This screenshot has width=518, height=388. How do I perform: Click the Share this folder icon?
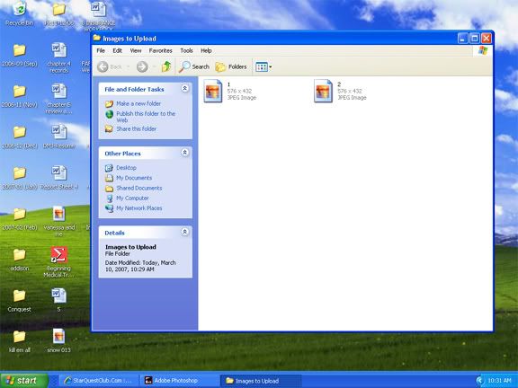[x=109, y=128]
